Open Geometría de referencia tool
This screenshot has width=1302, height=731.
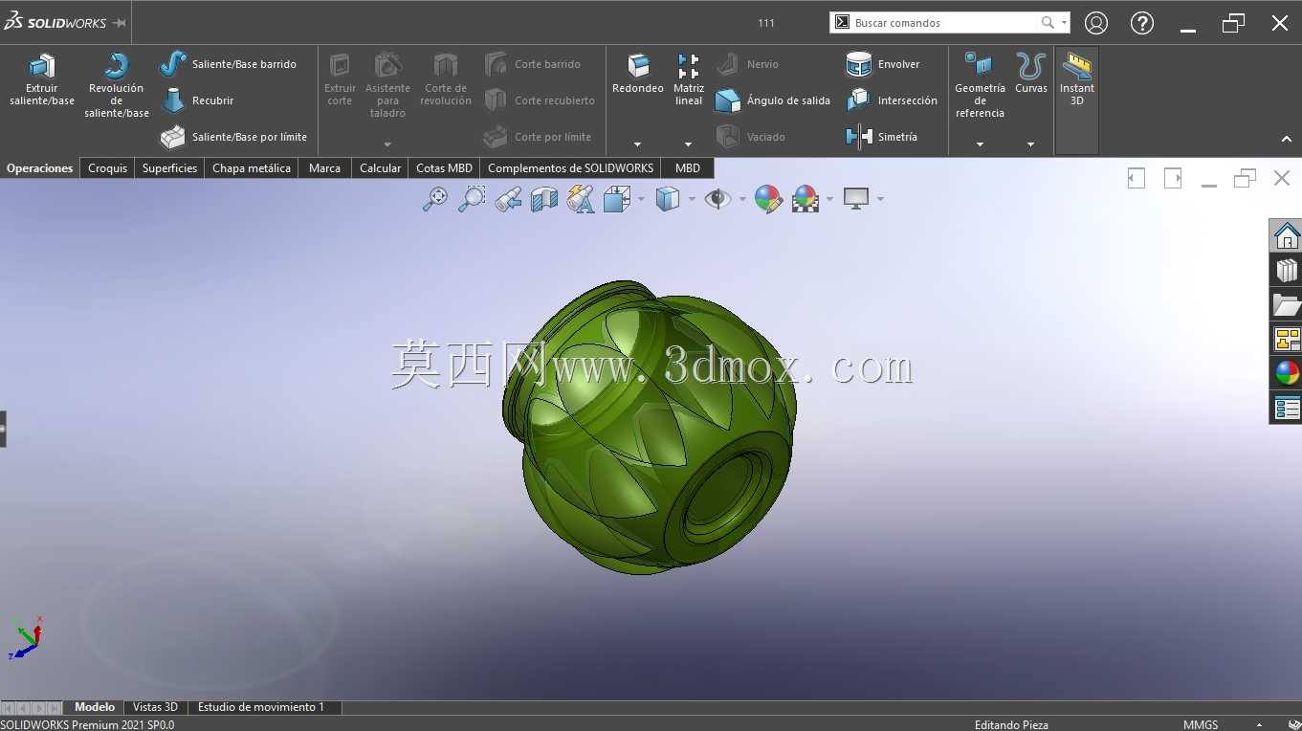(x=980, y=85)
